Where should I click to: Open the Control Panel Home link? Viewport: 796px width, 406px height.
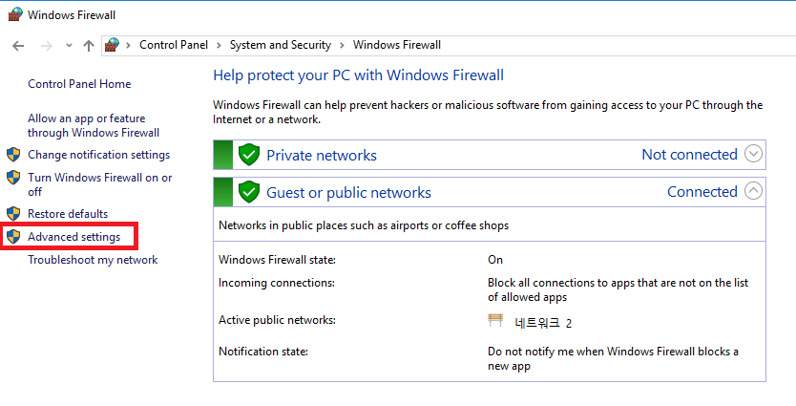[x=79, y=84]
